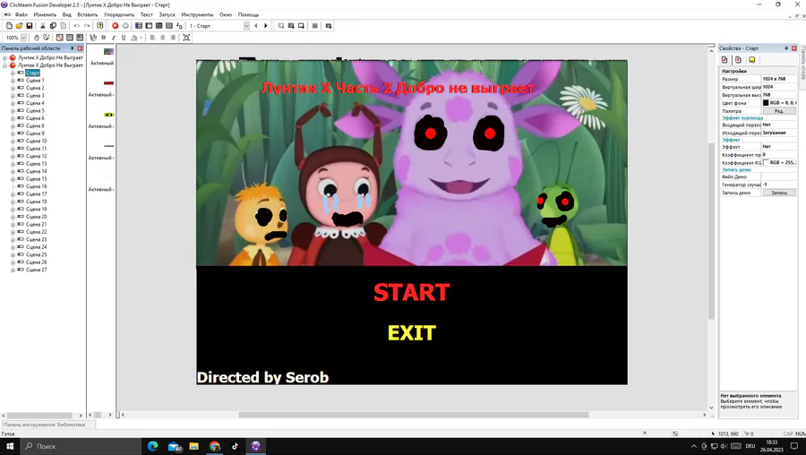Viewport: 806px width, 455px height.
Task: Click the Copy icon in the toolbar
Action: click(x=53, y=26)
